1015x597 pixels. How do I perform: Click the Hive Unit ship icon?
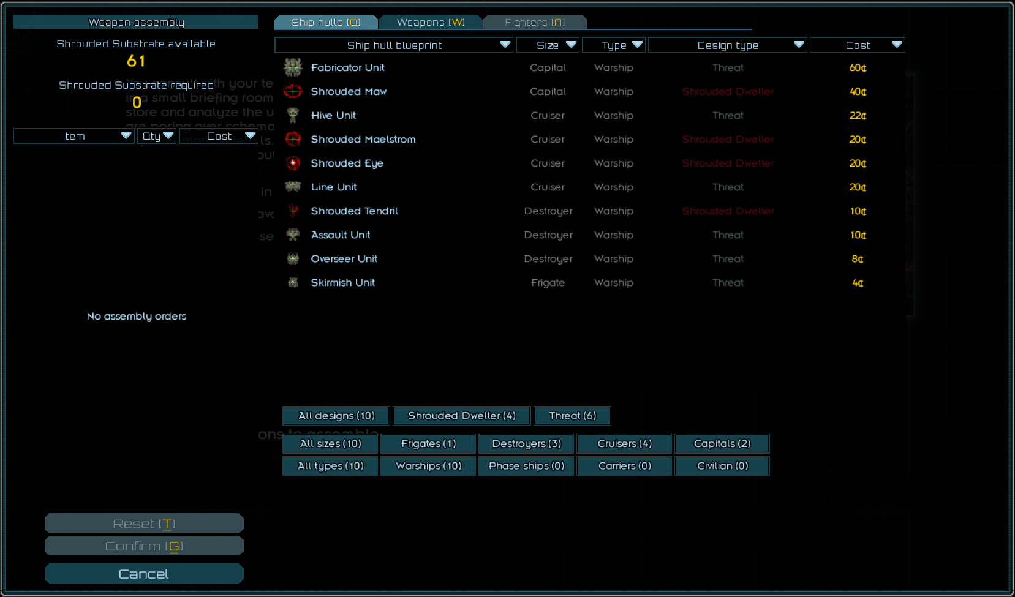(293, 115)
